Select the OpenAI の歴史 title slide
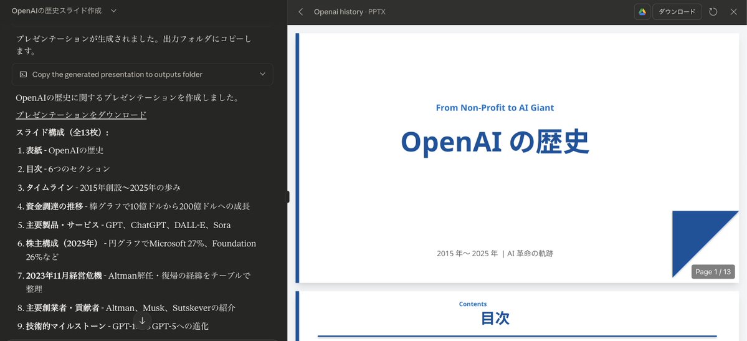Screen dimensions: 747x341 click(x=517, y=158)
